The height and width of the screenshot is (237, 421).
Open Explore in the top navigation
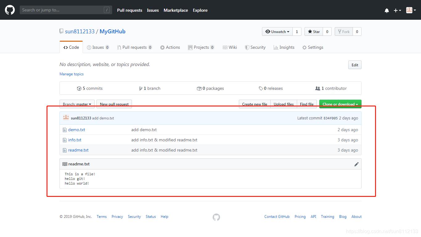coord(200,10)
